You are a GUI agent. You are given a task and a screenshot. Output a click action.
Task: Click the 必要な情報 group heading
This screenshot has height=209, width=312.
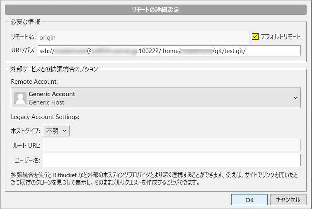[25, 22]
